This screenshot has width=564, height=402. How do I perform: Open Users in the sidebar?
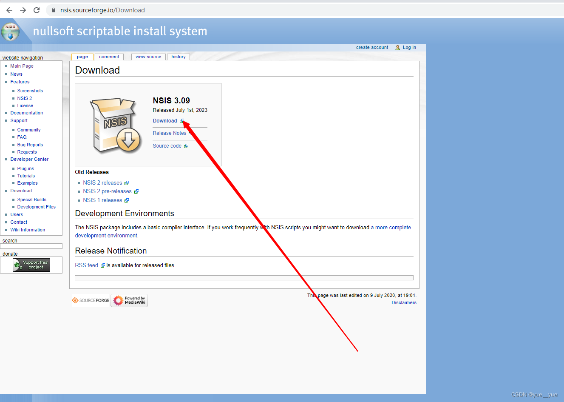[x=17, y=215]
